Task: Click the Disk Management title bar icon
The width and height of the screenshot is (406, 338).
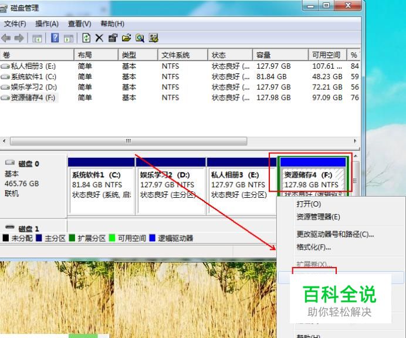Action: [4, 9]
